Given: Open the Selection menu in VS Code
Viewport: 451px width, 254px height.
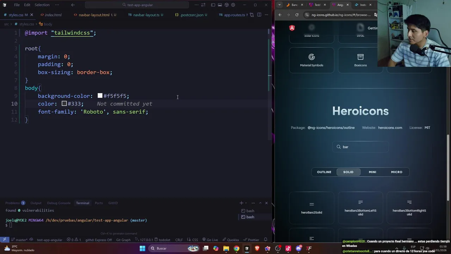Looking at the screenshot, I should pos(42,5).
